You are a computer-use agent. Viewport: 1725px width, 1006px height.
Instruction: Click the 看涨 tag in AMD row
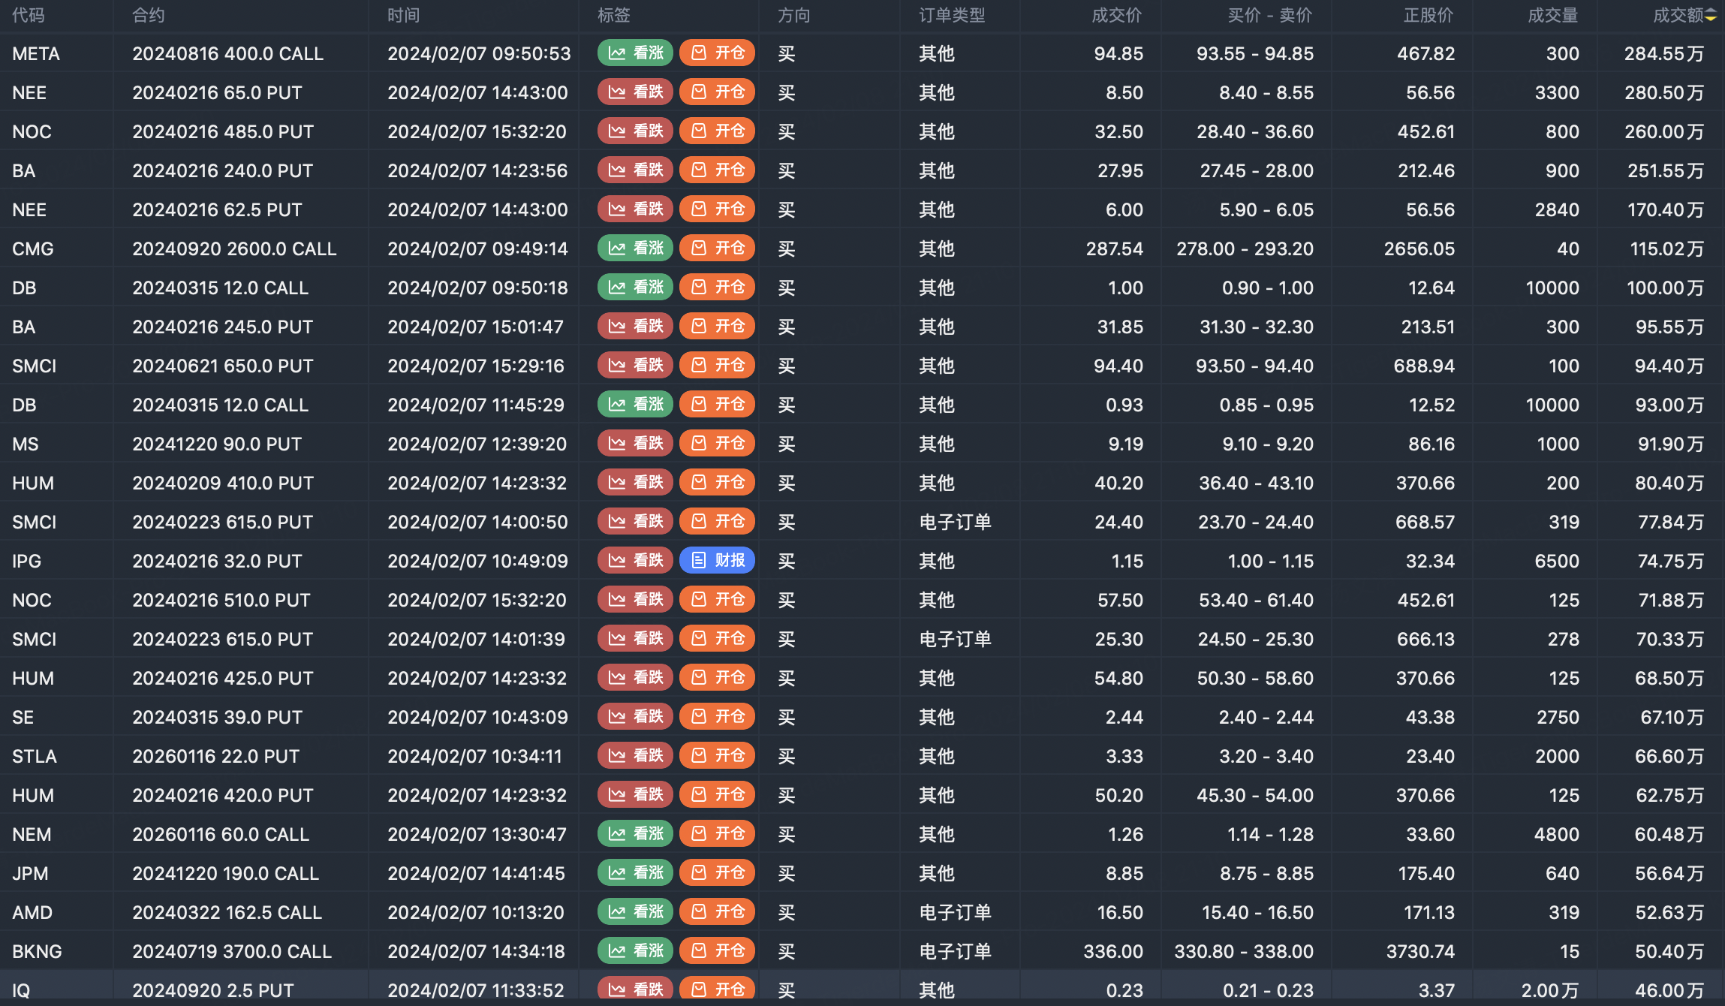point(635,912)
